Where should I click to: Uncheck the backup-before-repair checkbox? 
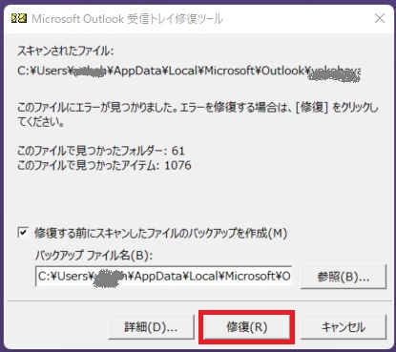tap(23, 233)
